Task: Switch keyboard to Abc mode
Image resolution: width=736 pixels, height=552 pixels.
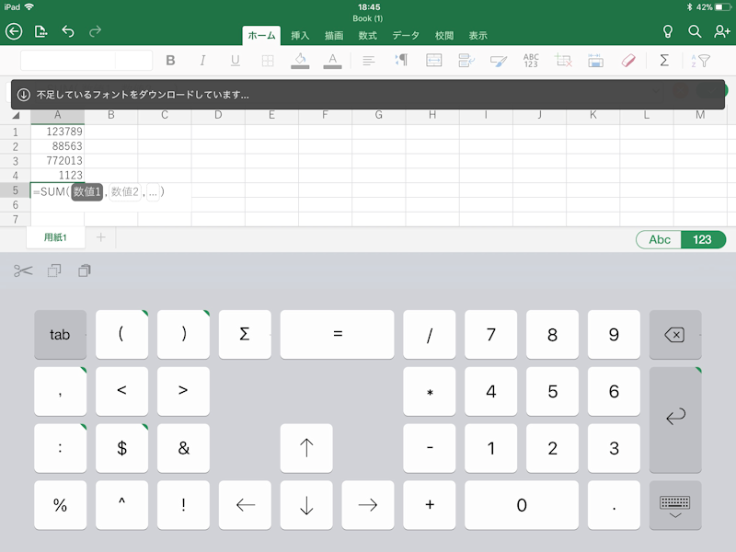Action: (x=659, y=239)
